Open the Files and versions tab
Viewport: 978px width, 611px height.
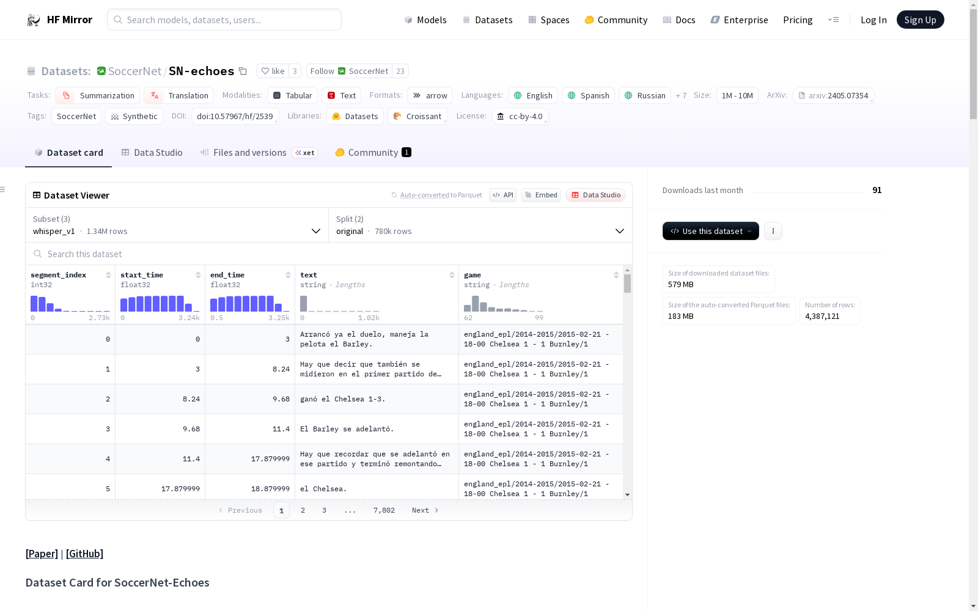click(259, 153)
